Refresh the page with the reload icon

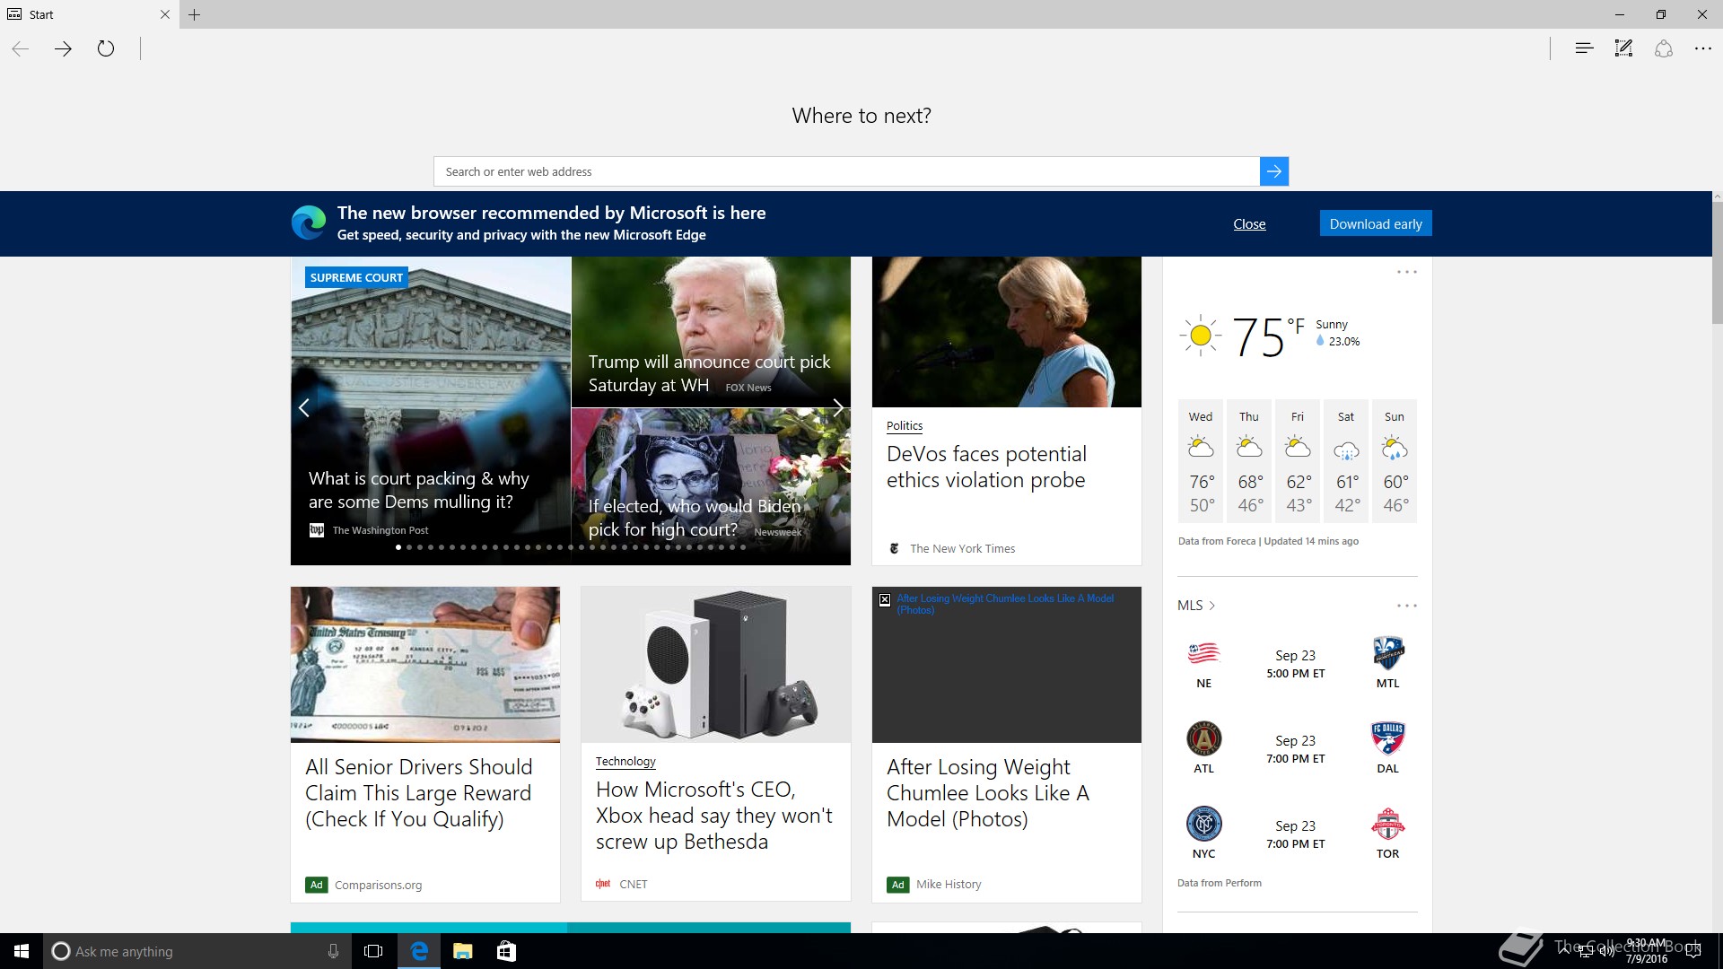(x=106, y=48)
